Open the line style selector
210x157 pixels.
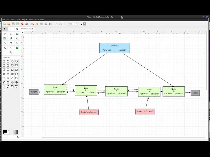click(x=11, y=137)
